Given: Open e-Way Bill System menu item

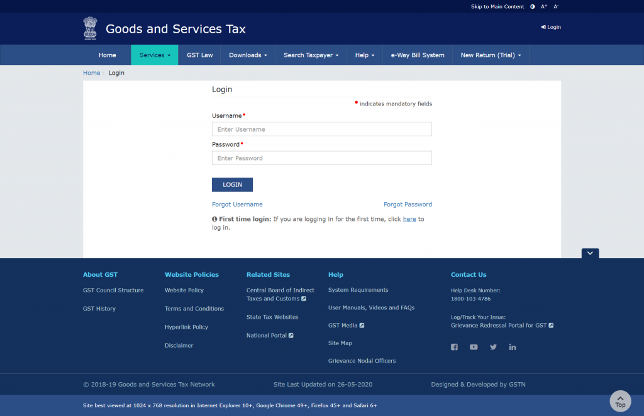Looking at the screenshot, I should pos(418,55).
